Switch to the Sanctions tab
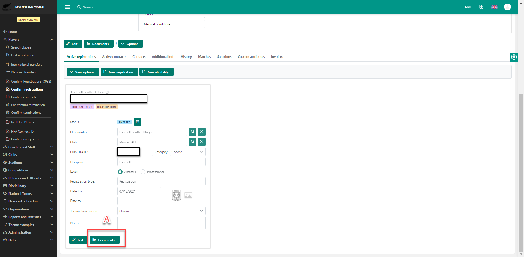Screen dimensions: 524x257 coord(224,57)
